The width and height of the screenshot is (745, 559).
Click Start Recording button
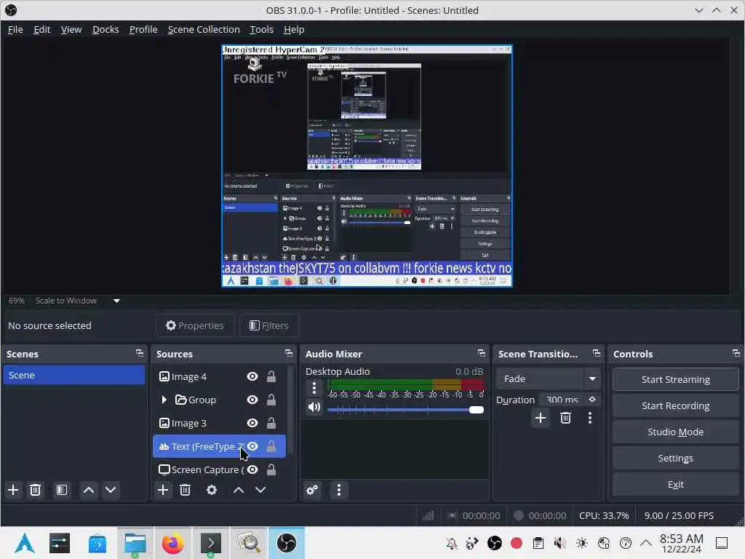pyautogui.click(x=675, y=405)
